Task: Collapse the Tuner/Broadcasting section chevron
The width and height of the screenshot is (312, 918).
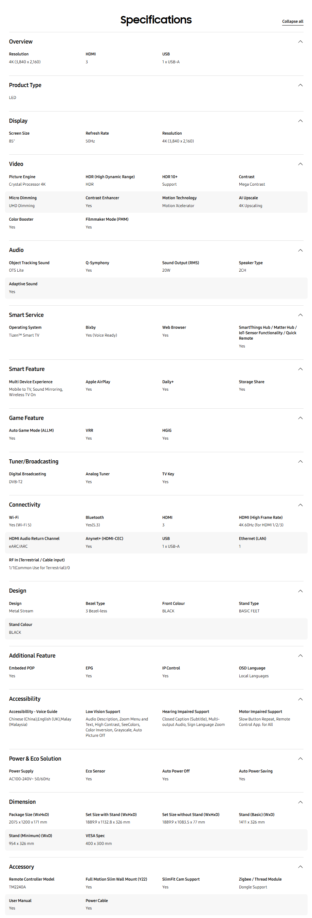Action: click(300, 461)
